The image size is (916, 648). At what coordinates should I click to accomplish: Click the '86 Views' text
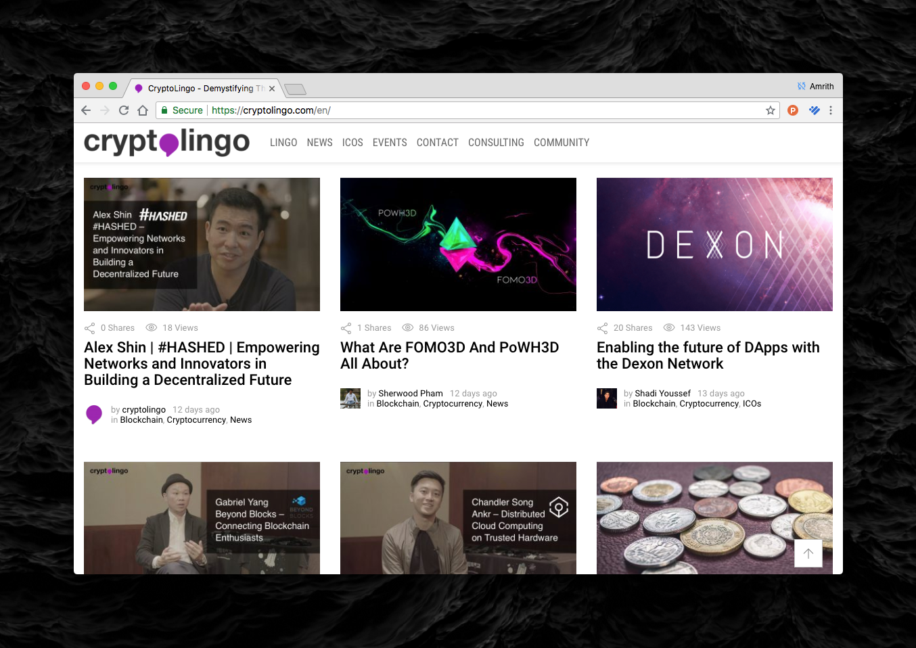pos(436,328)
